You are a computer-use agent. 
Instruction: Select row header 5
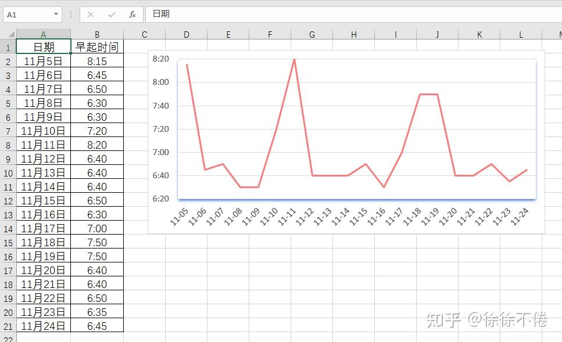point(7,103)
